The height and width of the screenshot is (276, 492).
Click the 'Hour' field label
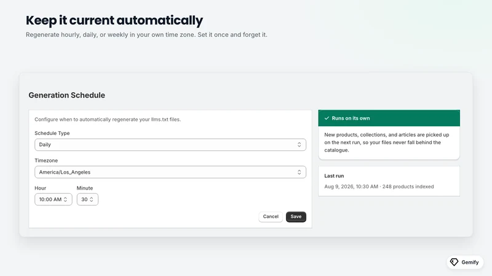coord(40,188)
